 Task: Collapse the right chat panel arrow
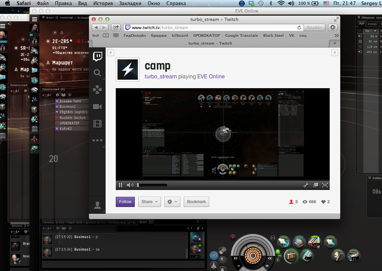[335, 53]
